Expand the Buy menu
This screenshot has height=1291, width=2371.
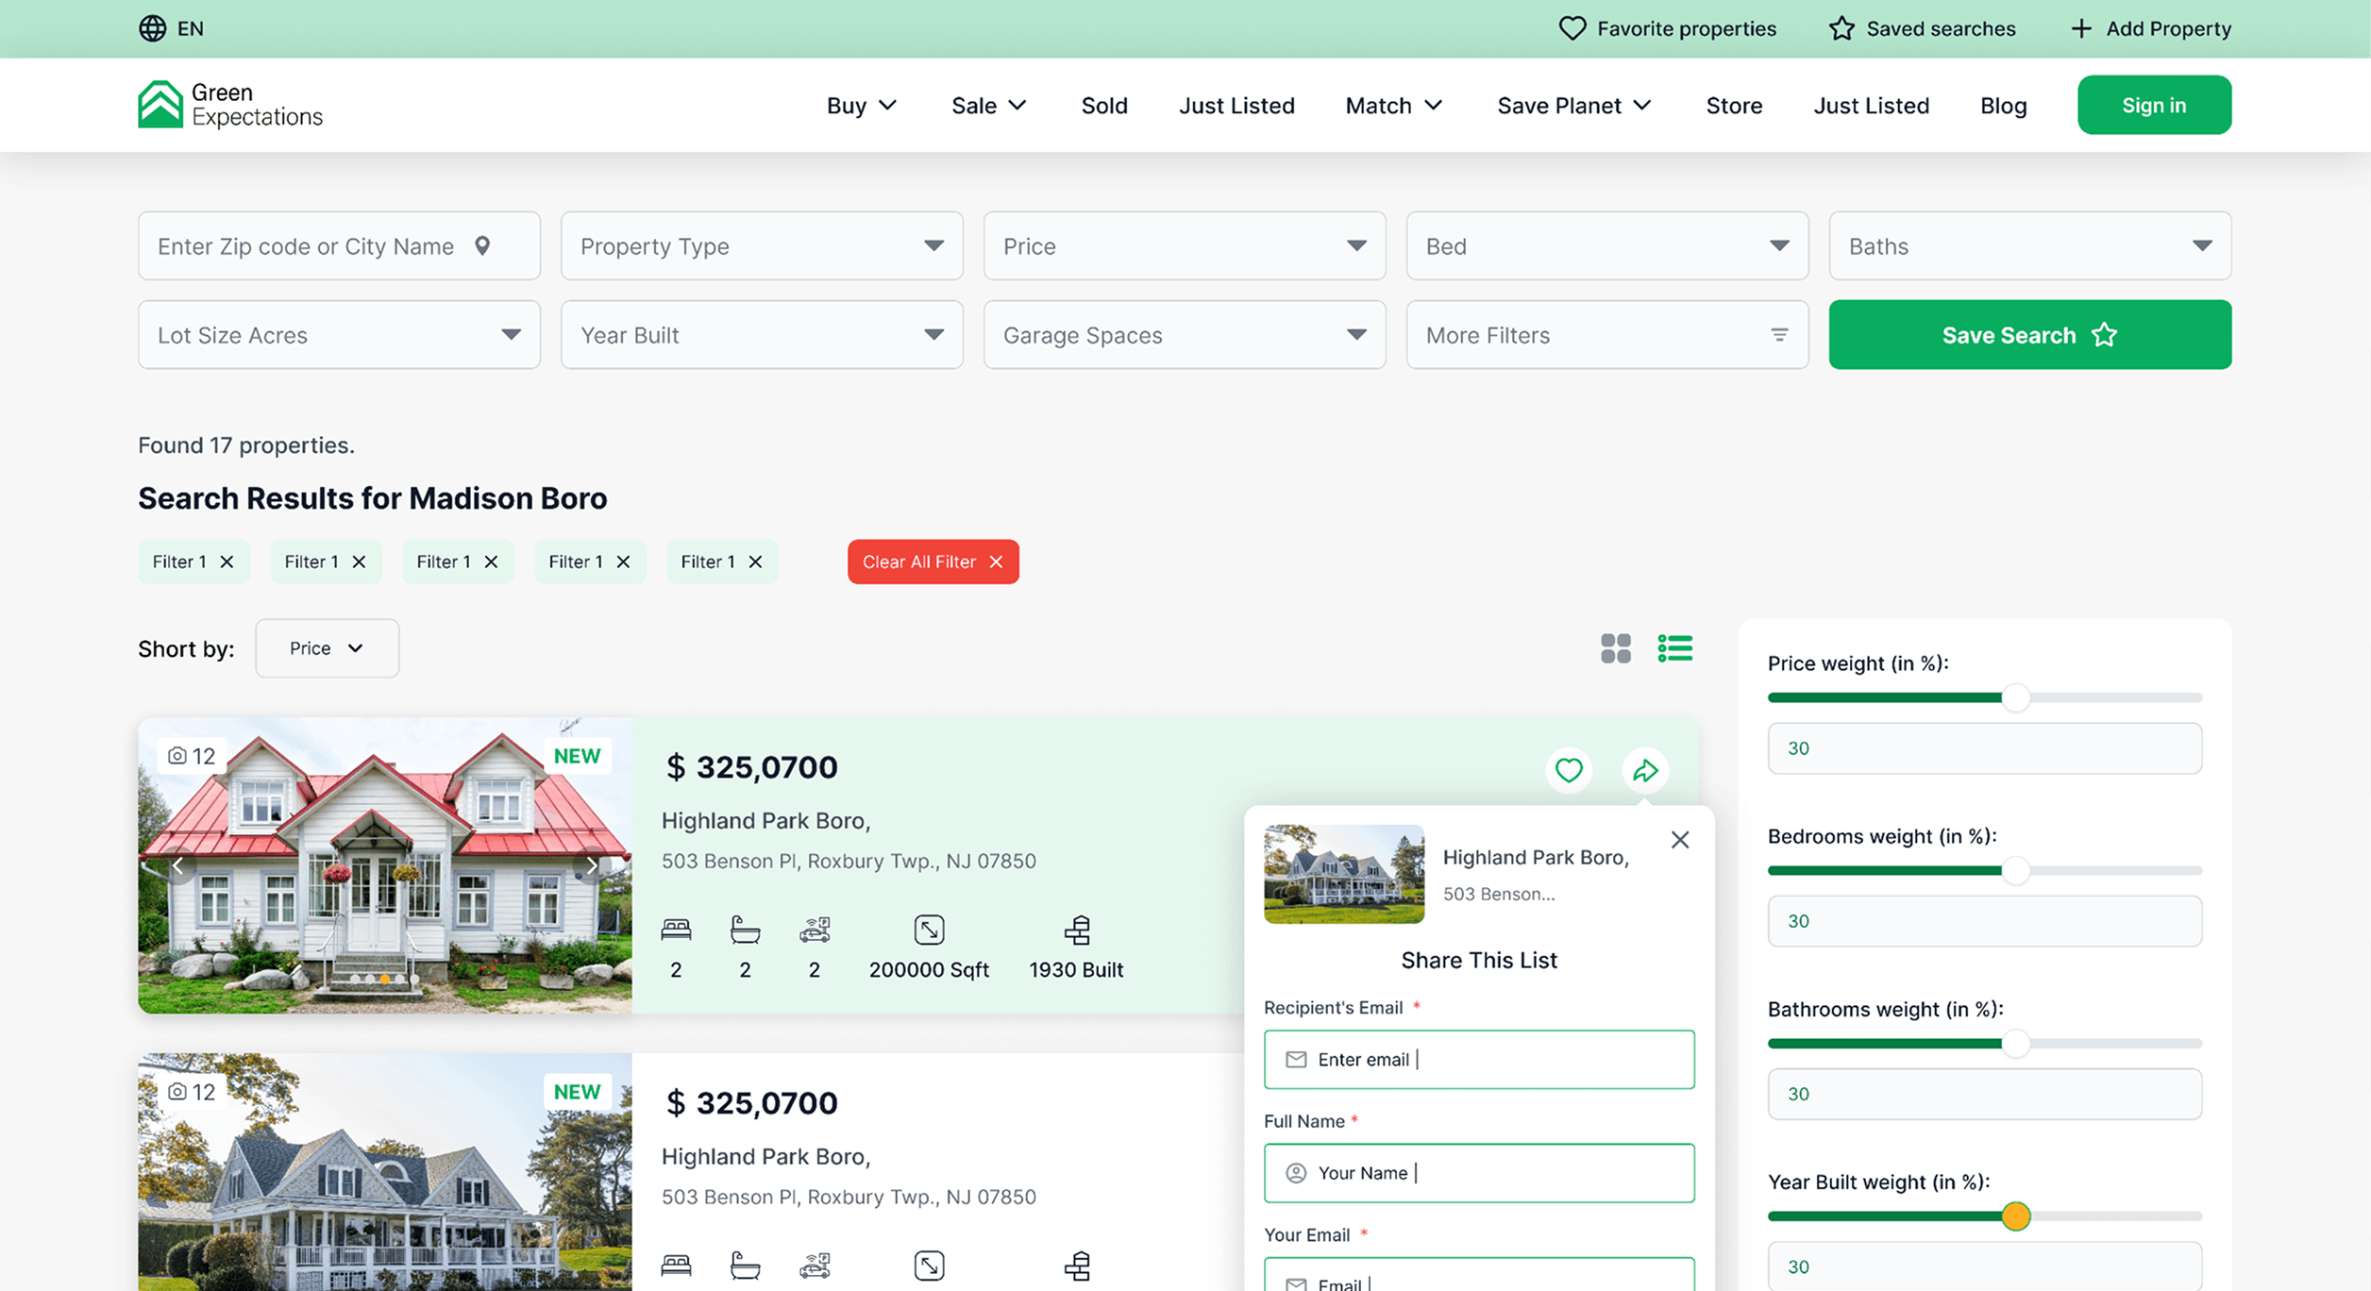point(861,106)
